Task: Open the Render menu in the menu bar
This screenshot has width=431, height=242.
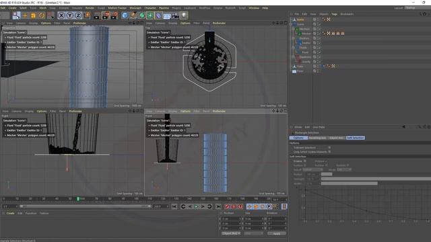Action: (90, 8)
